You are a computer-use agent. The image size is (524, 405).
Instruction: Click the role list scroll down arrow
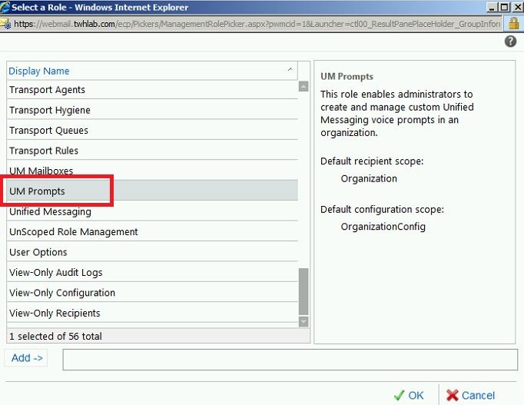pos(303,321)
